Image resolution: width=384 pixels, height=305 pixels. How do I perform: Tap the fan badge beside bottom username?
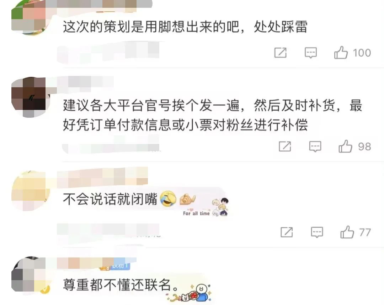point(115,266)
